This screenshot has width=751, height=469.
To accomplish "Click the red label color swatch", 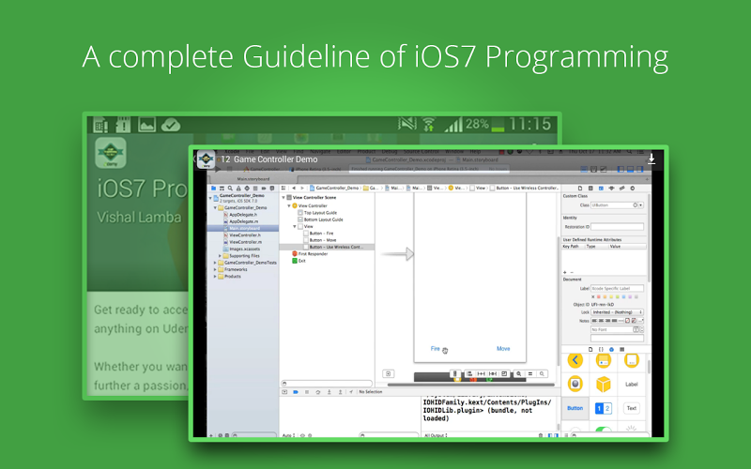I will (x=599, y=296).
